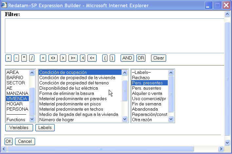Image resolution: width=232 pixels, height=154 pixels.
Task: Click the greater-than-or-equal >= button
Action: [73, 58]
